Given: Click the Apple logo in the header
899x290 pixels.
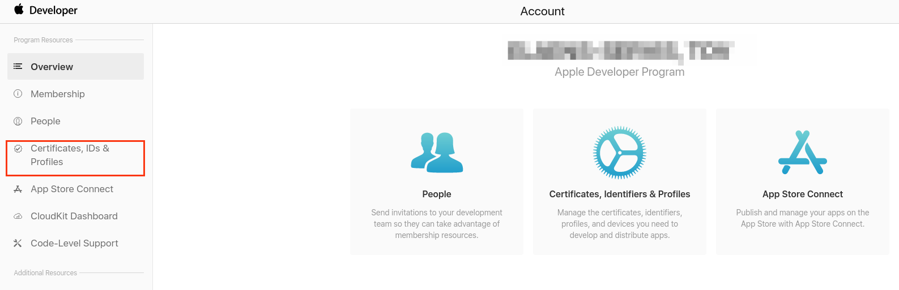Looking at the screenshot, I should pyautogui.click(x=19, y=9).
